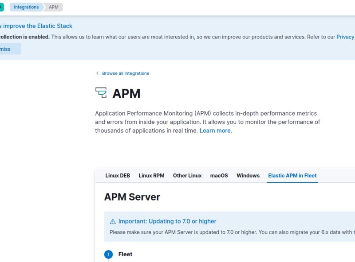
Task: Switch to the Linux DEB tab
Action: point(118,176)
